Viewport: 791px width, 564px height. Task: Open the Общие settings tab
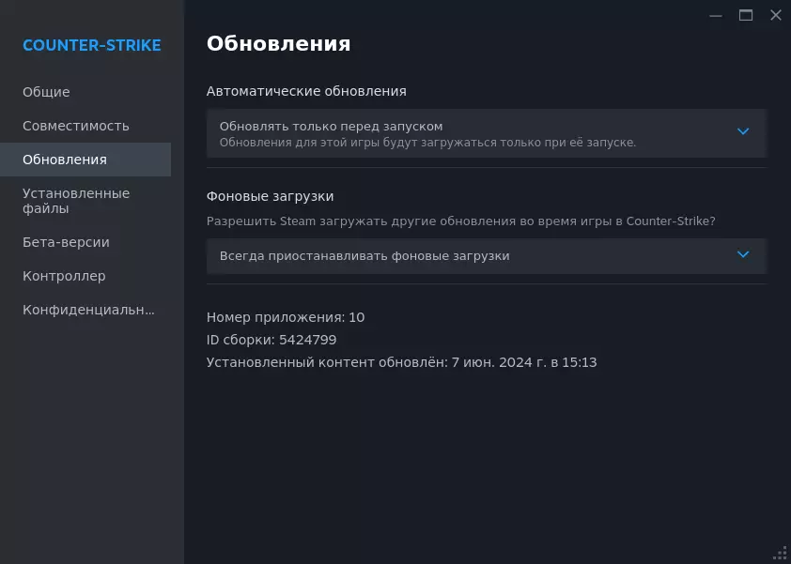pos(46,92)
